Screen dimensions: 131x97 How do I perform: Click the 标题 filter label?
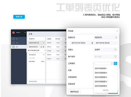(70, 70)
